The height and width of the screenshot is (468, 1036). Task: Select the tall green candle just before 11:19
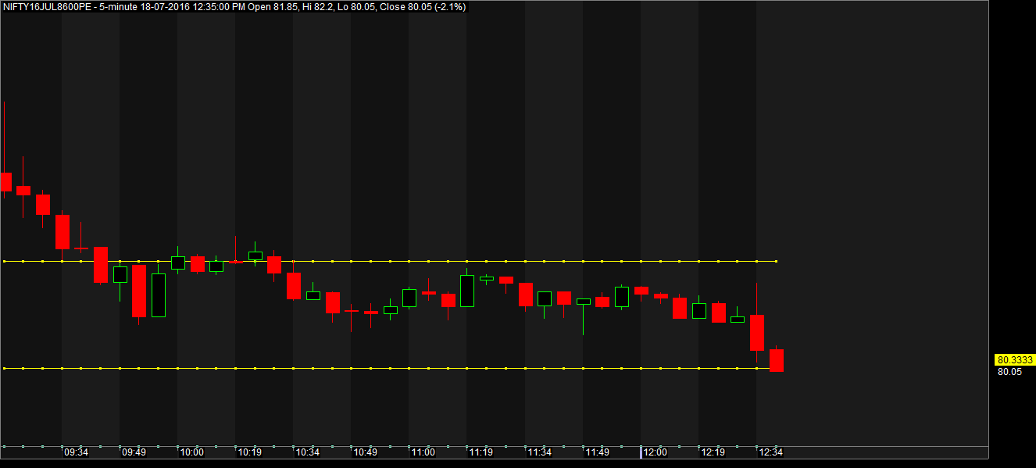click(467, 291)
